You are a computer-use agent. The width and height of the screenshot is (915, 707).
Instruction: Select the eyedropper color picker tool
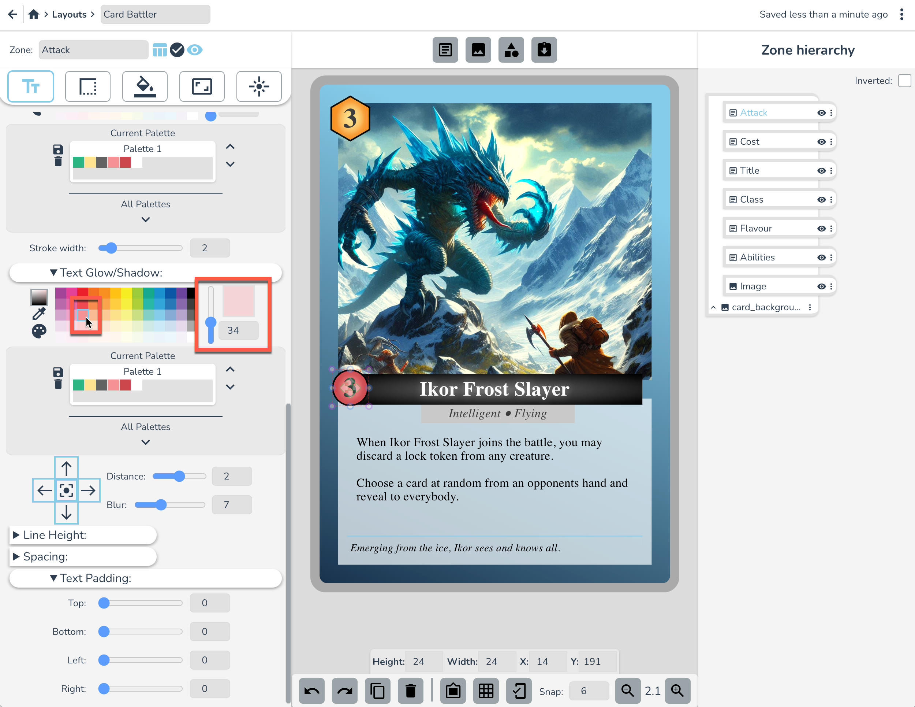click(x=39, y=313)
